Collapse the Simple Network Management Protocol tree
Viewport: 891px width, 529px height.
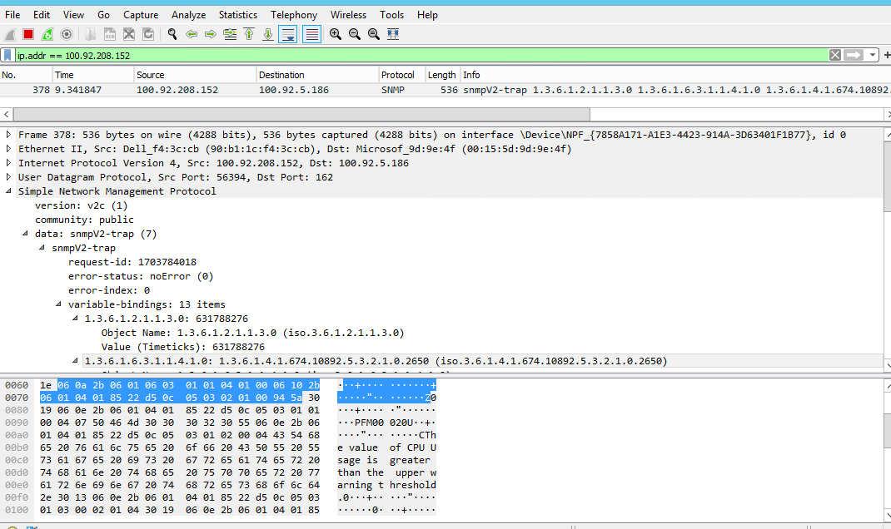[9, 190]
